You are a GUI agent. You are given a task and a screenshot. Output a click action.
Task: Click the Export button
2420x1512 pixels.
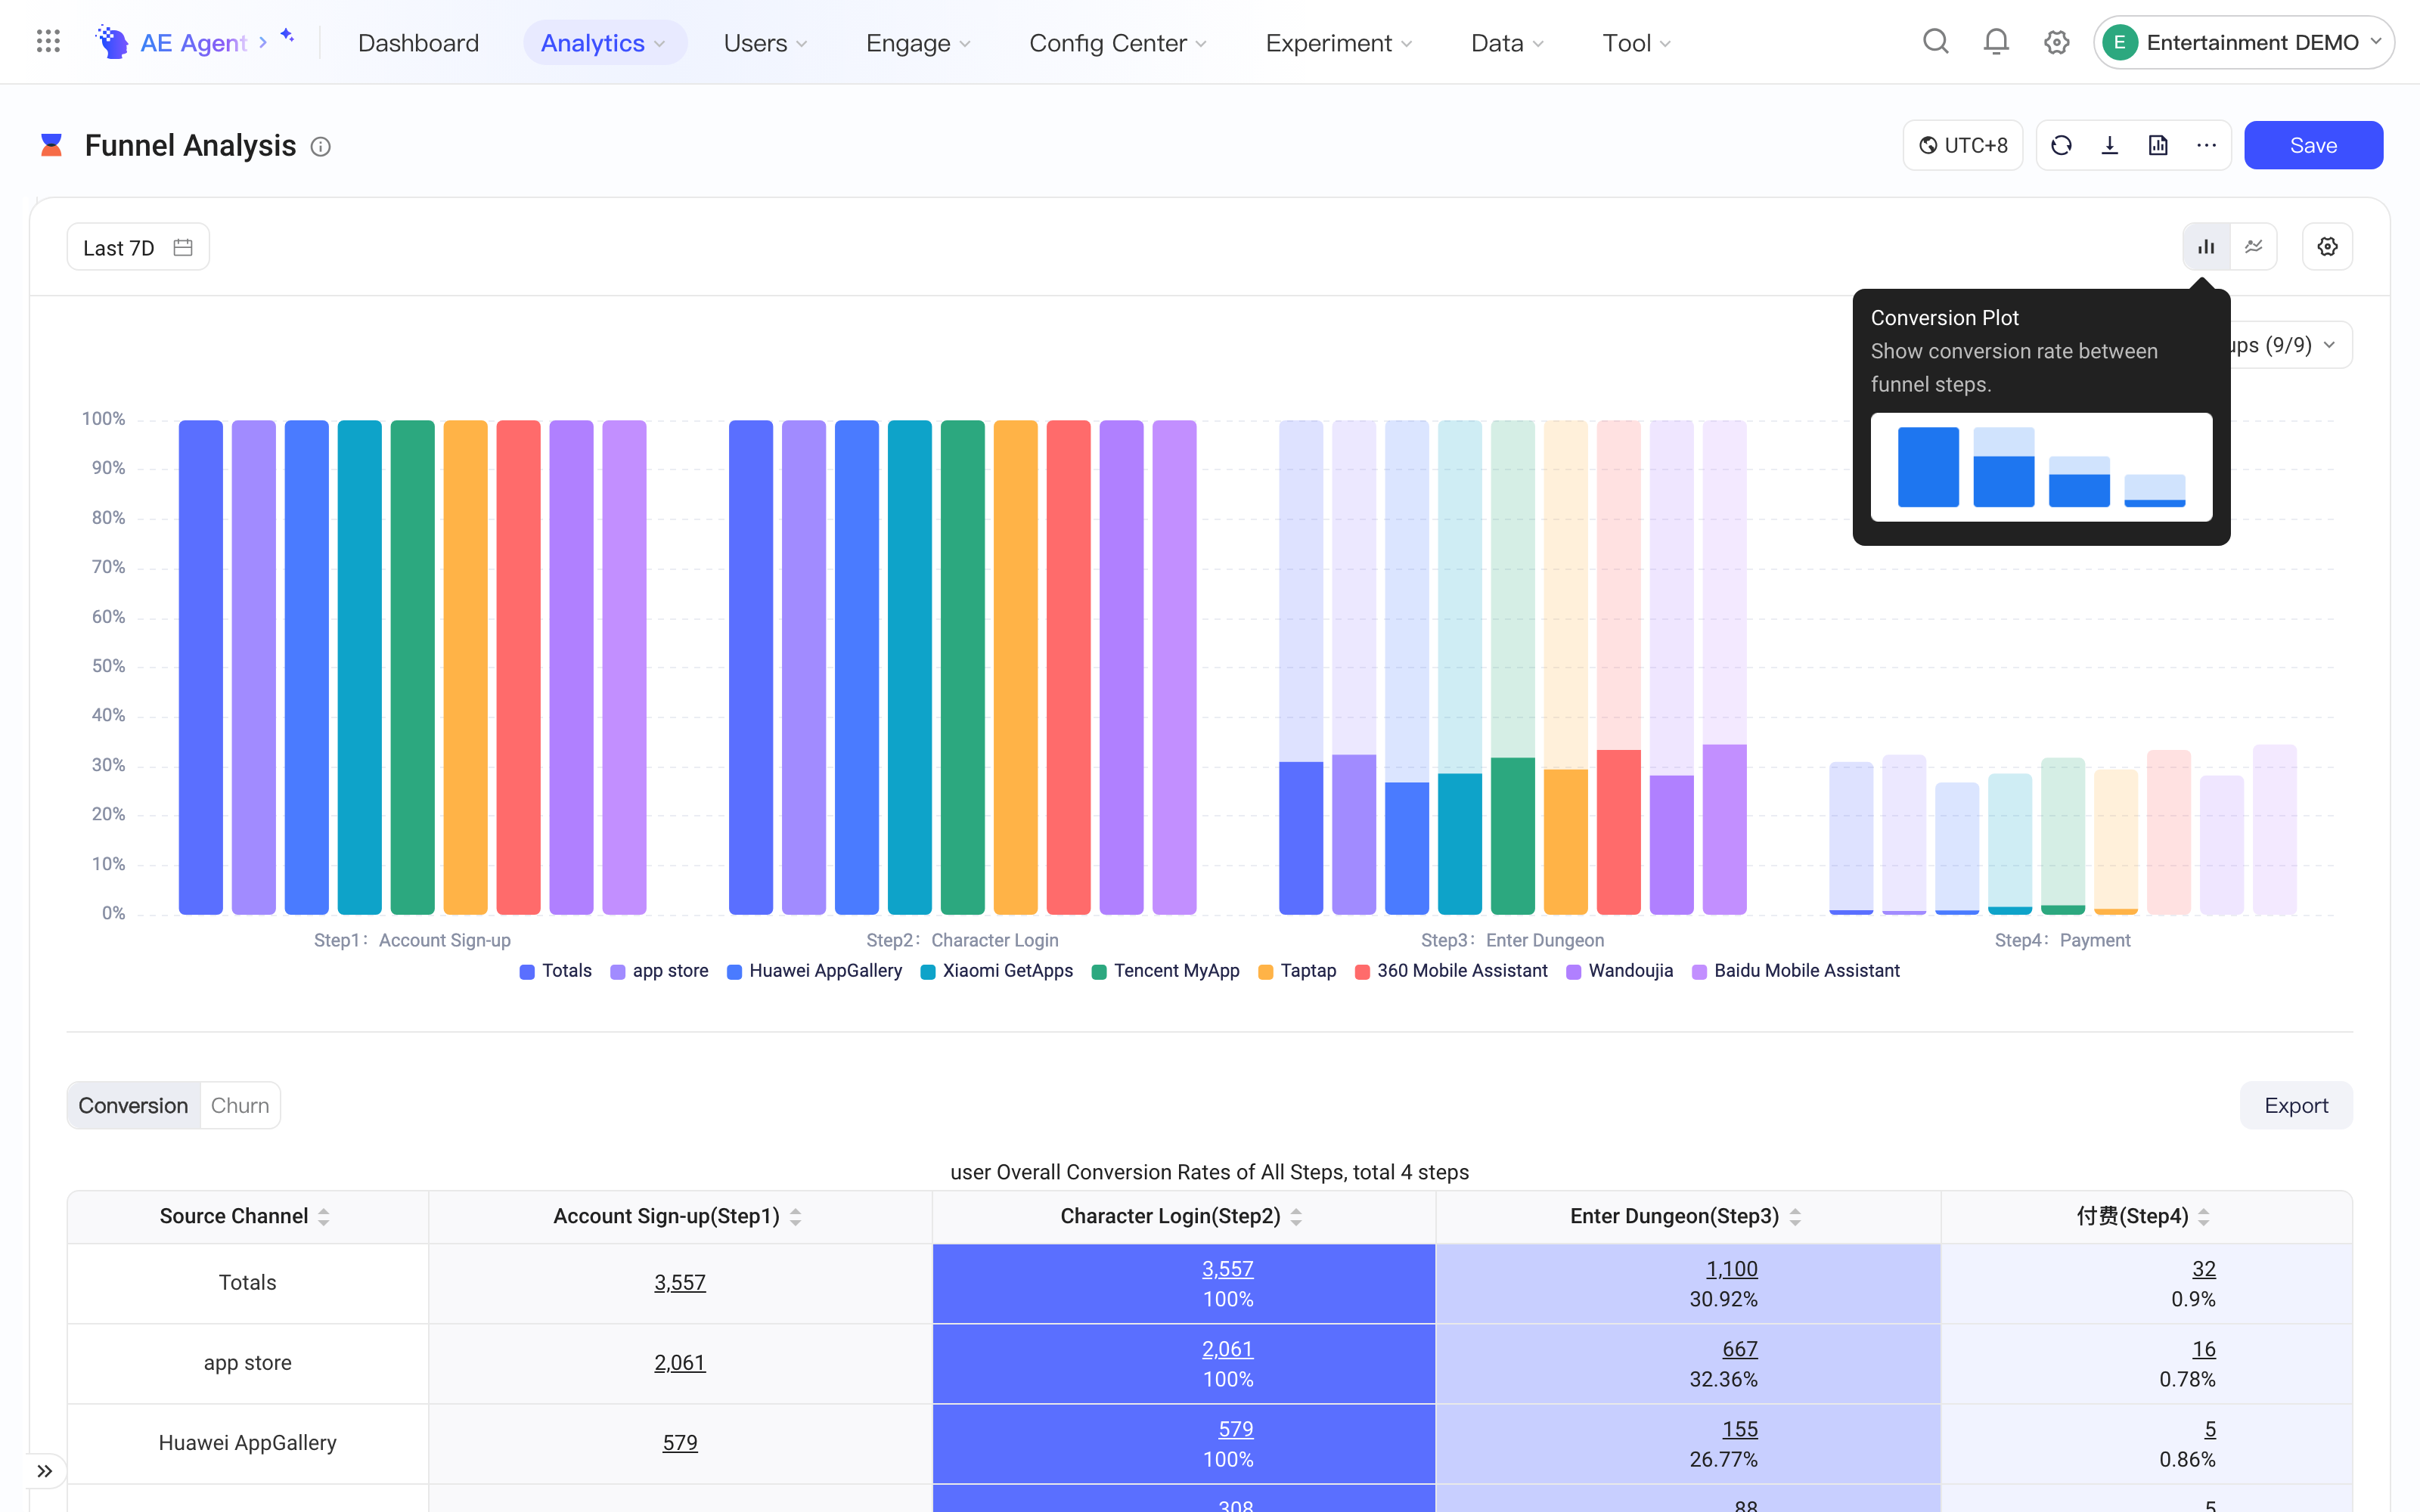pos(2296,1105)
